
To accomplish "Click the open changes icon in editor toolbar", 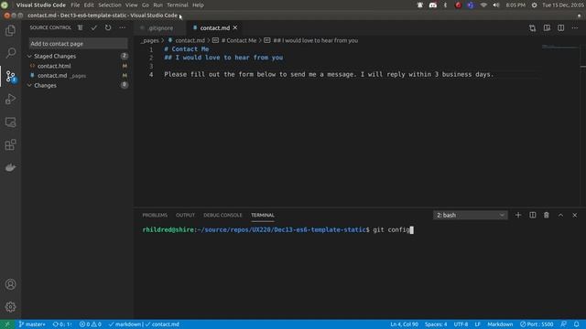I will coord(532,28).
